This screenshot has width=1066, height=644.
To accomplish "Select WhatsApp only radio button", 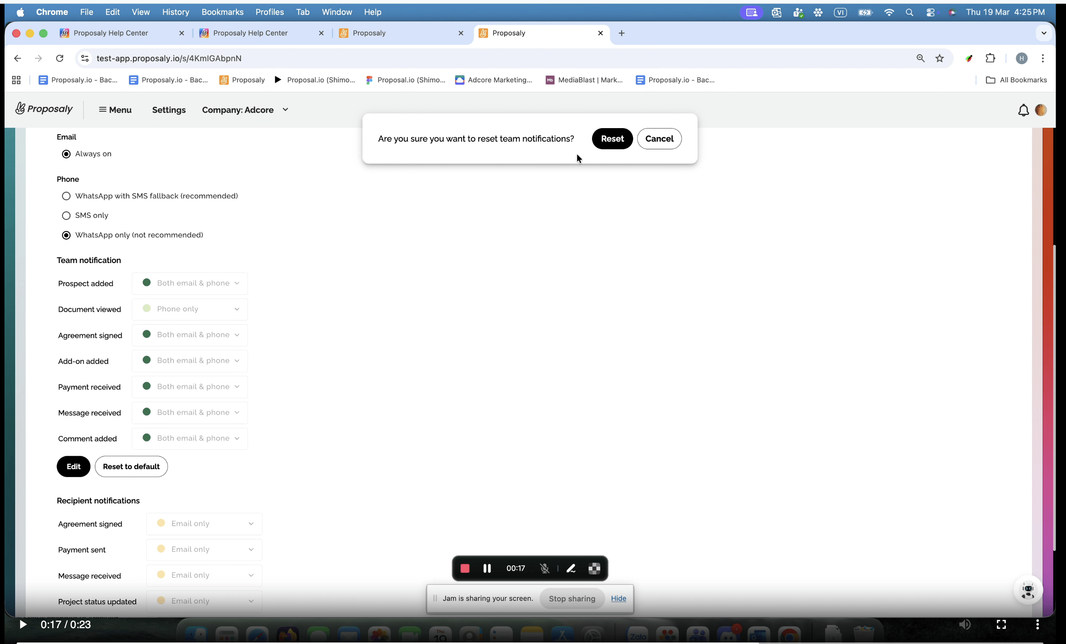I will 66,235.
